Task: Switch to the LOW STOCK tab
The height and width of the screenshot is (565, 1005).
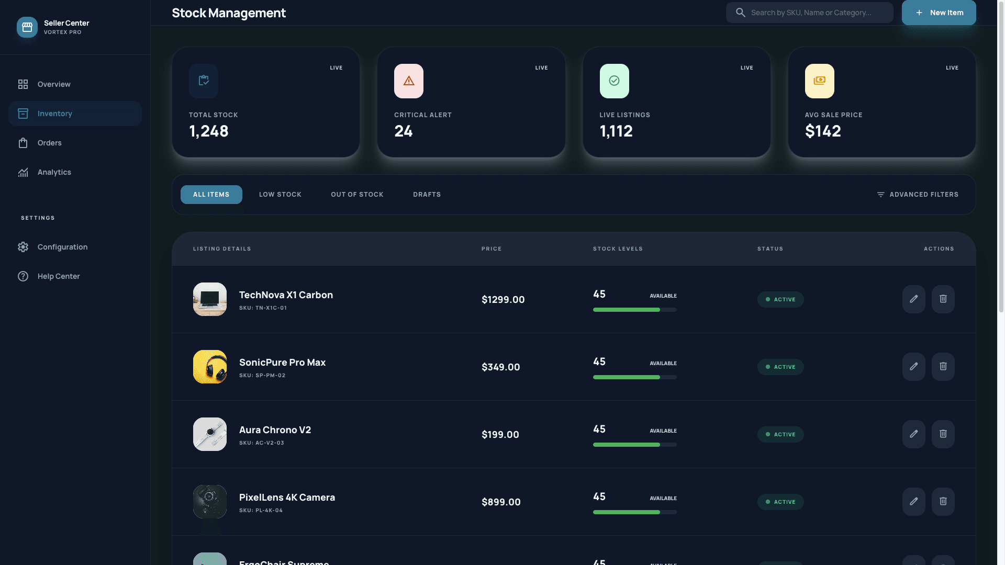Action: pos(280,194)
